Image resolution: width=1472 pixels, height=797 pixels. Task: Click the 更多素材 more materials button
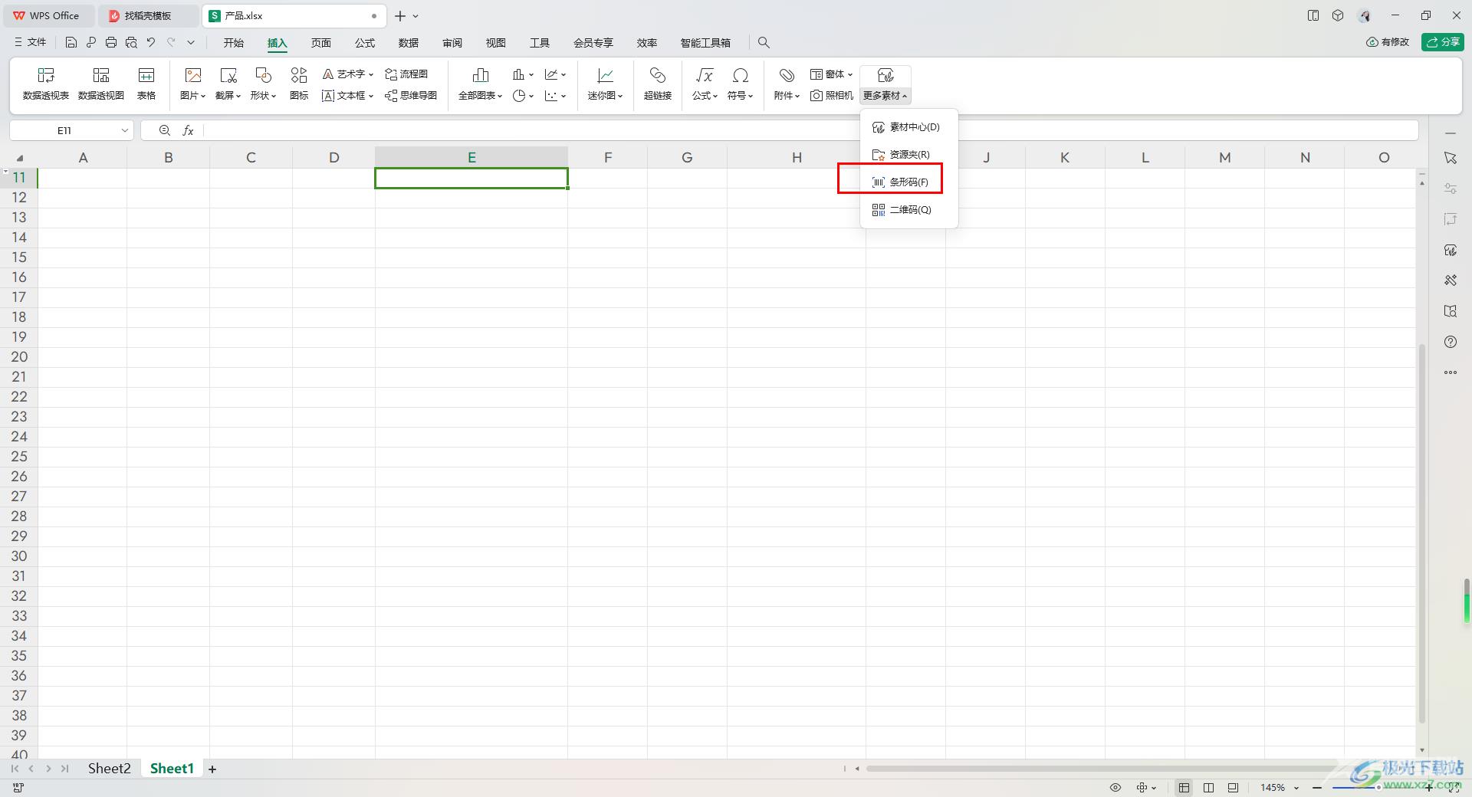(x=886, y=84)
